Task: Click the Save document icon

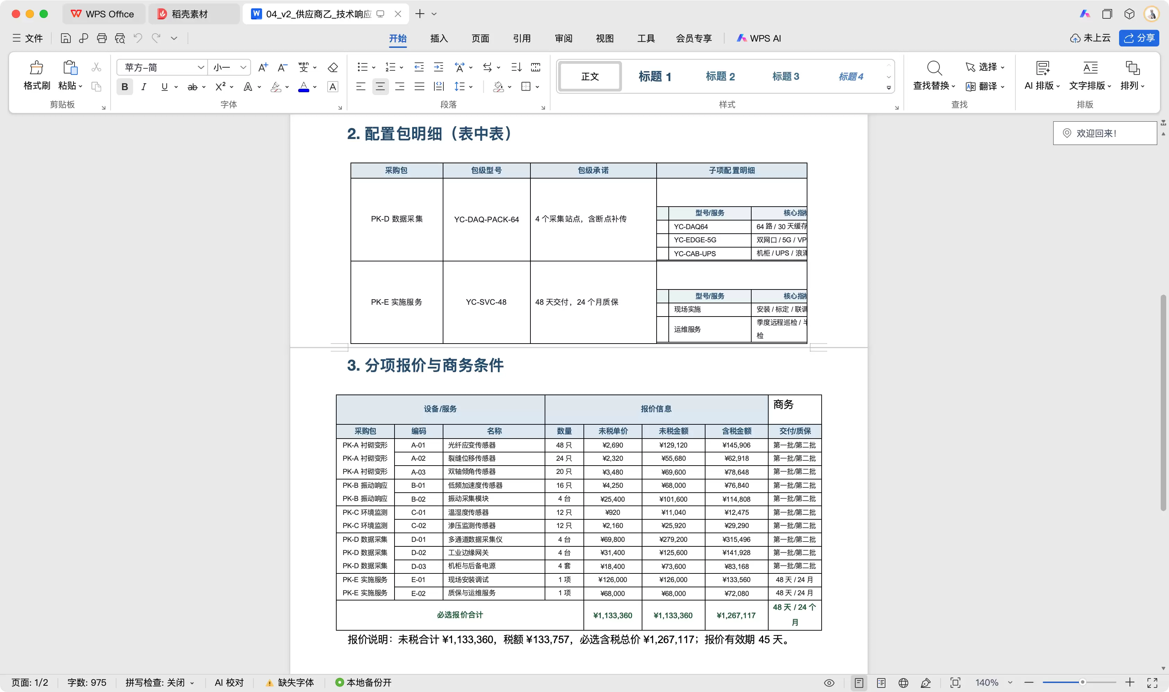Action: [66, 38]
